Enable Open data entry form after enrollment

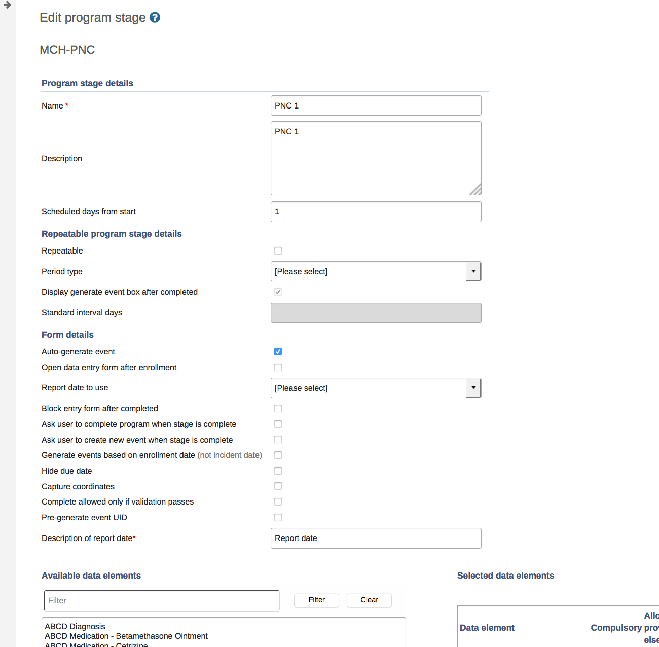[278, 367]
